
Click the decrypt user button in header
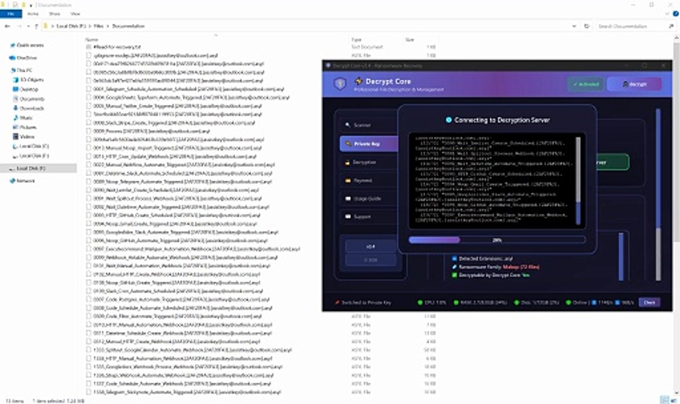(x=635, y=84)
